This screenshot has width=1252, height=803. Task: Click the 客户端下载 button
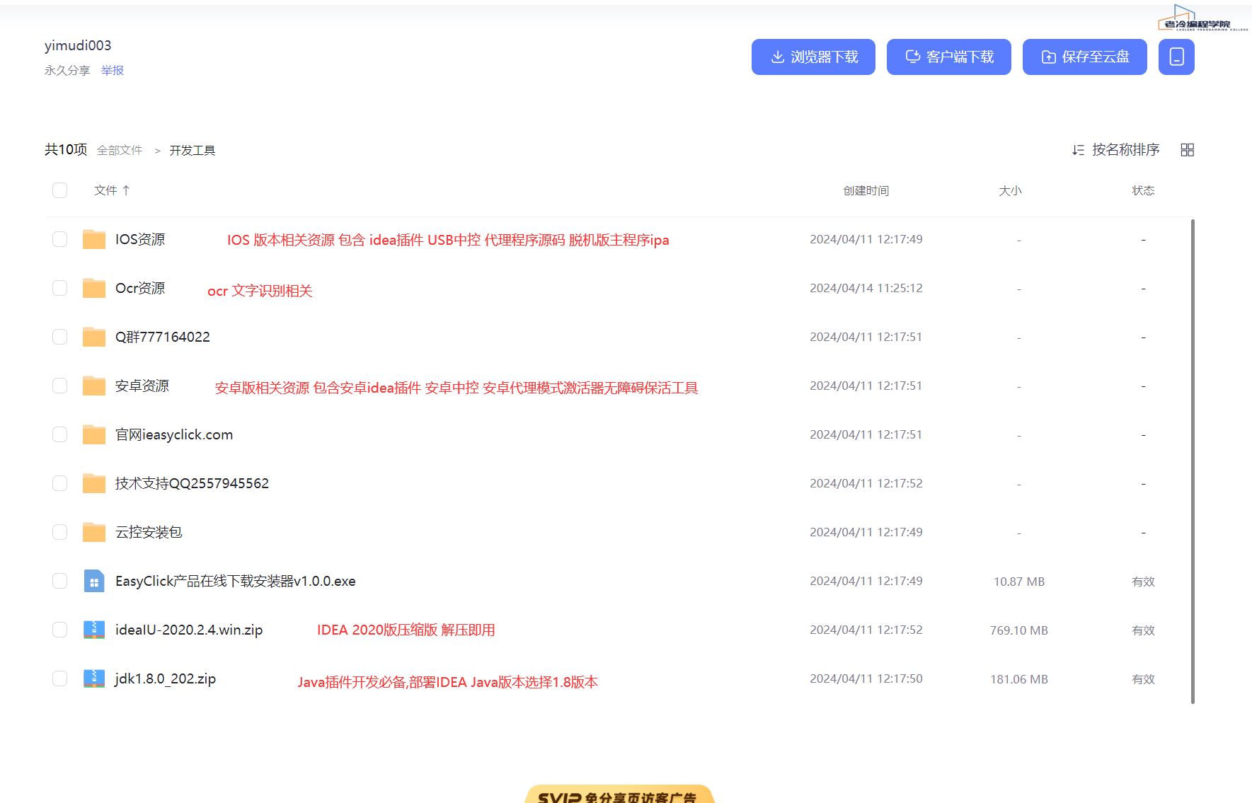tap(949, 57)
